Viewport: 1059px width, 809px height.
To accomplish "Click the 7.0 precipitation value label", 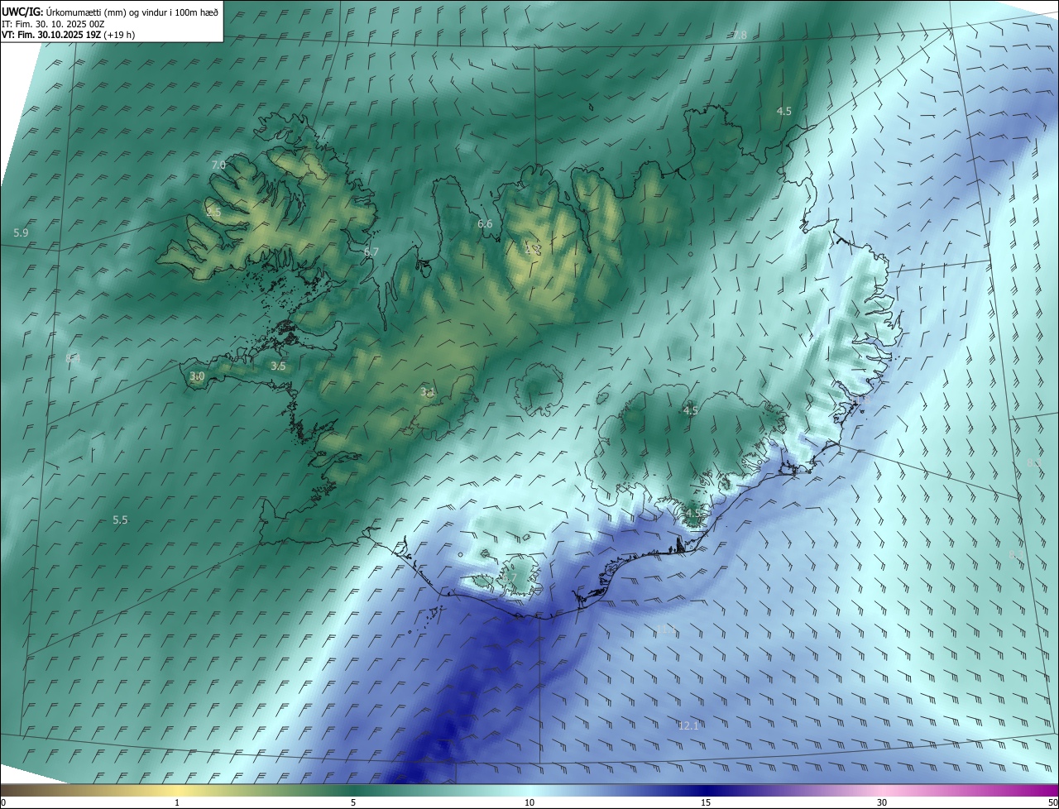I will click(218, 165).
